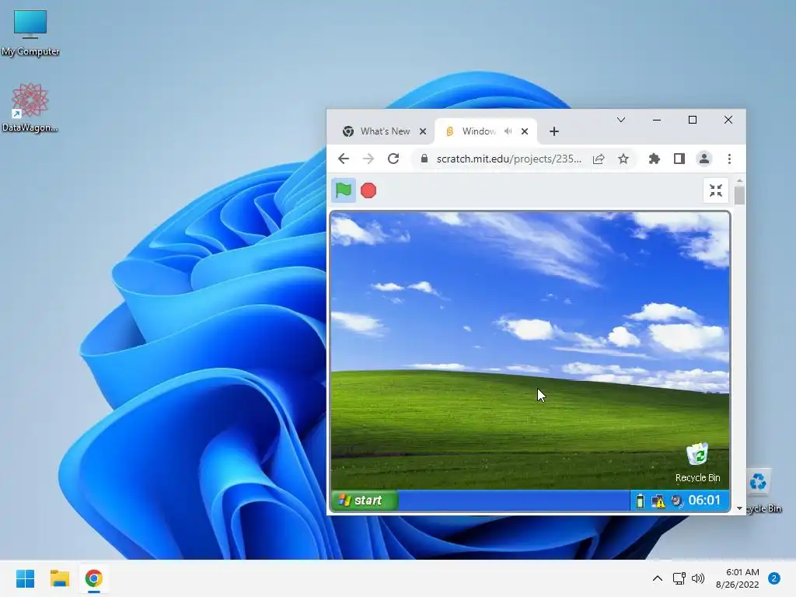Mute the audio-playing tab speaker icon

tap(508, 131)
